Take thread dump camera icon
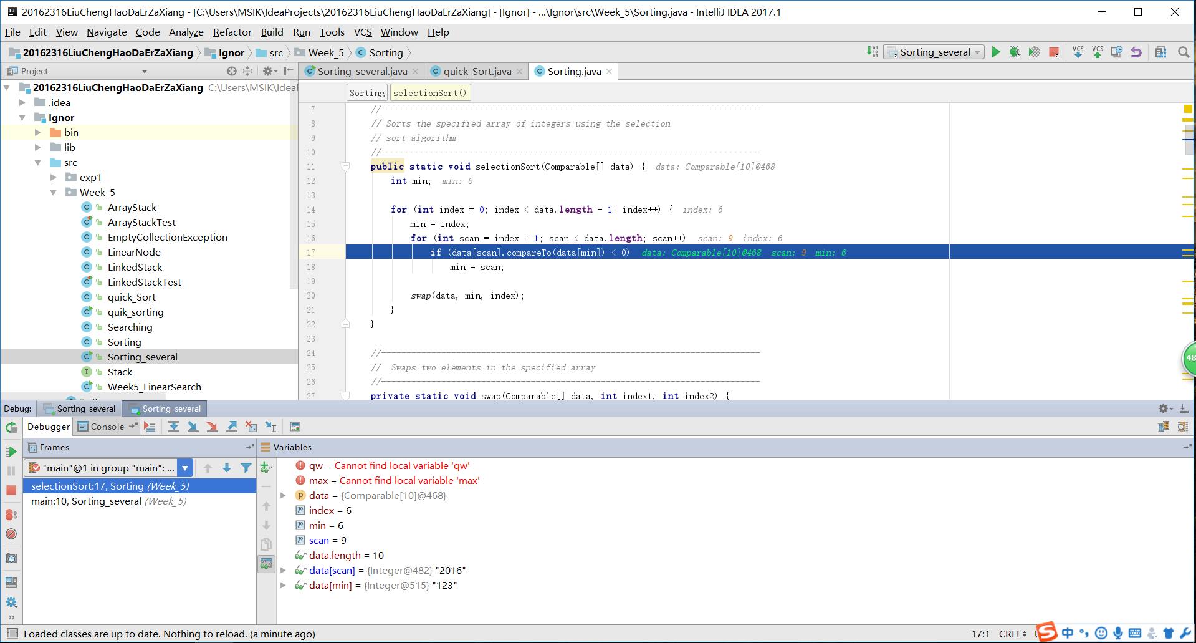Viewport: 1196px width, 643px height. (x=11, y=558)
